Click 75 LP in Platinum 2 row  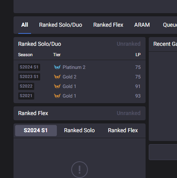click(x=138, y=67)
